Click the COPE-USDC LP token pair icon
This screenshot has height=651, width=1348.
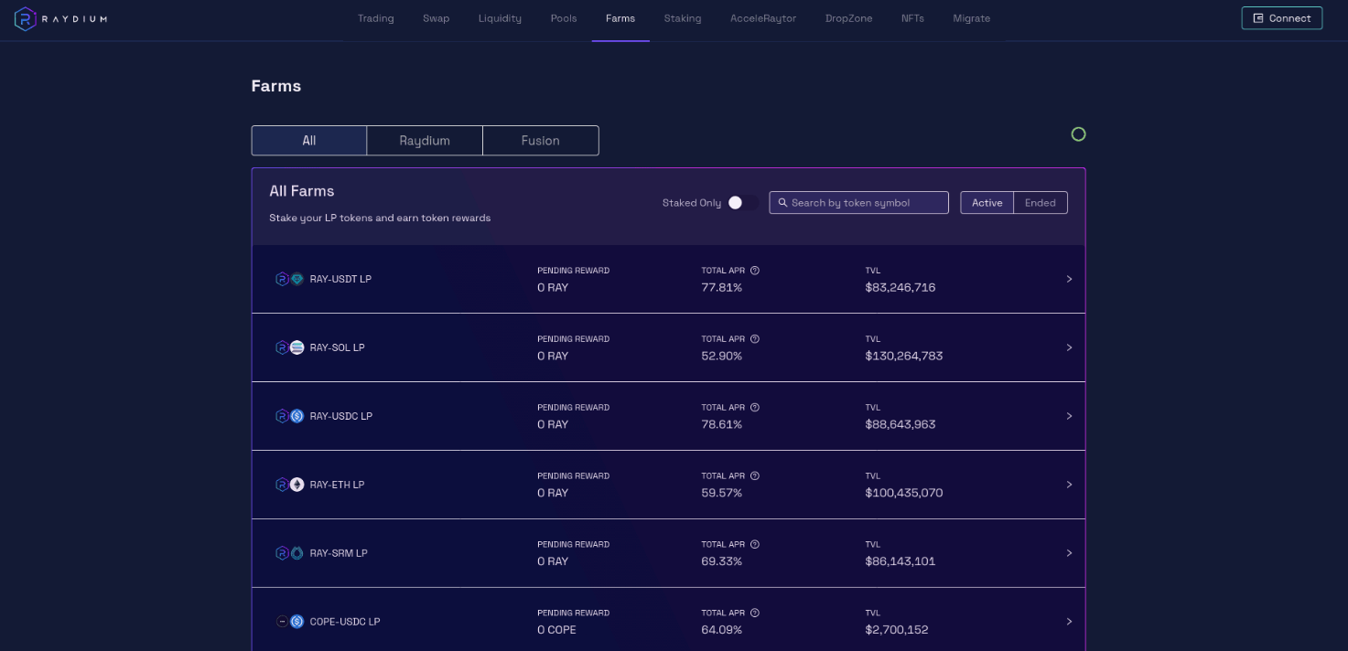289,622
